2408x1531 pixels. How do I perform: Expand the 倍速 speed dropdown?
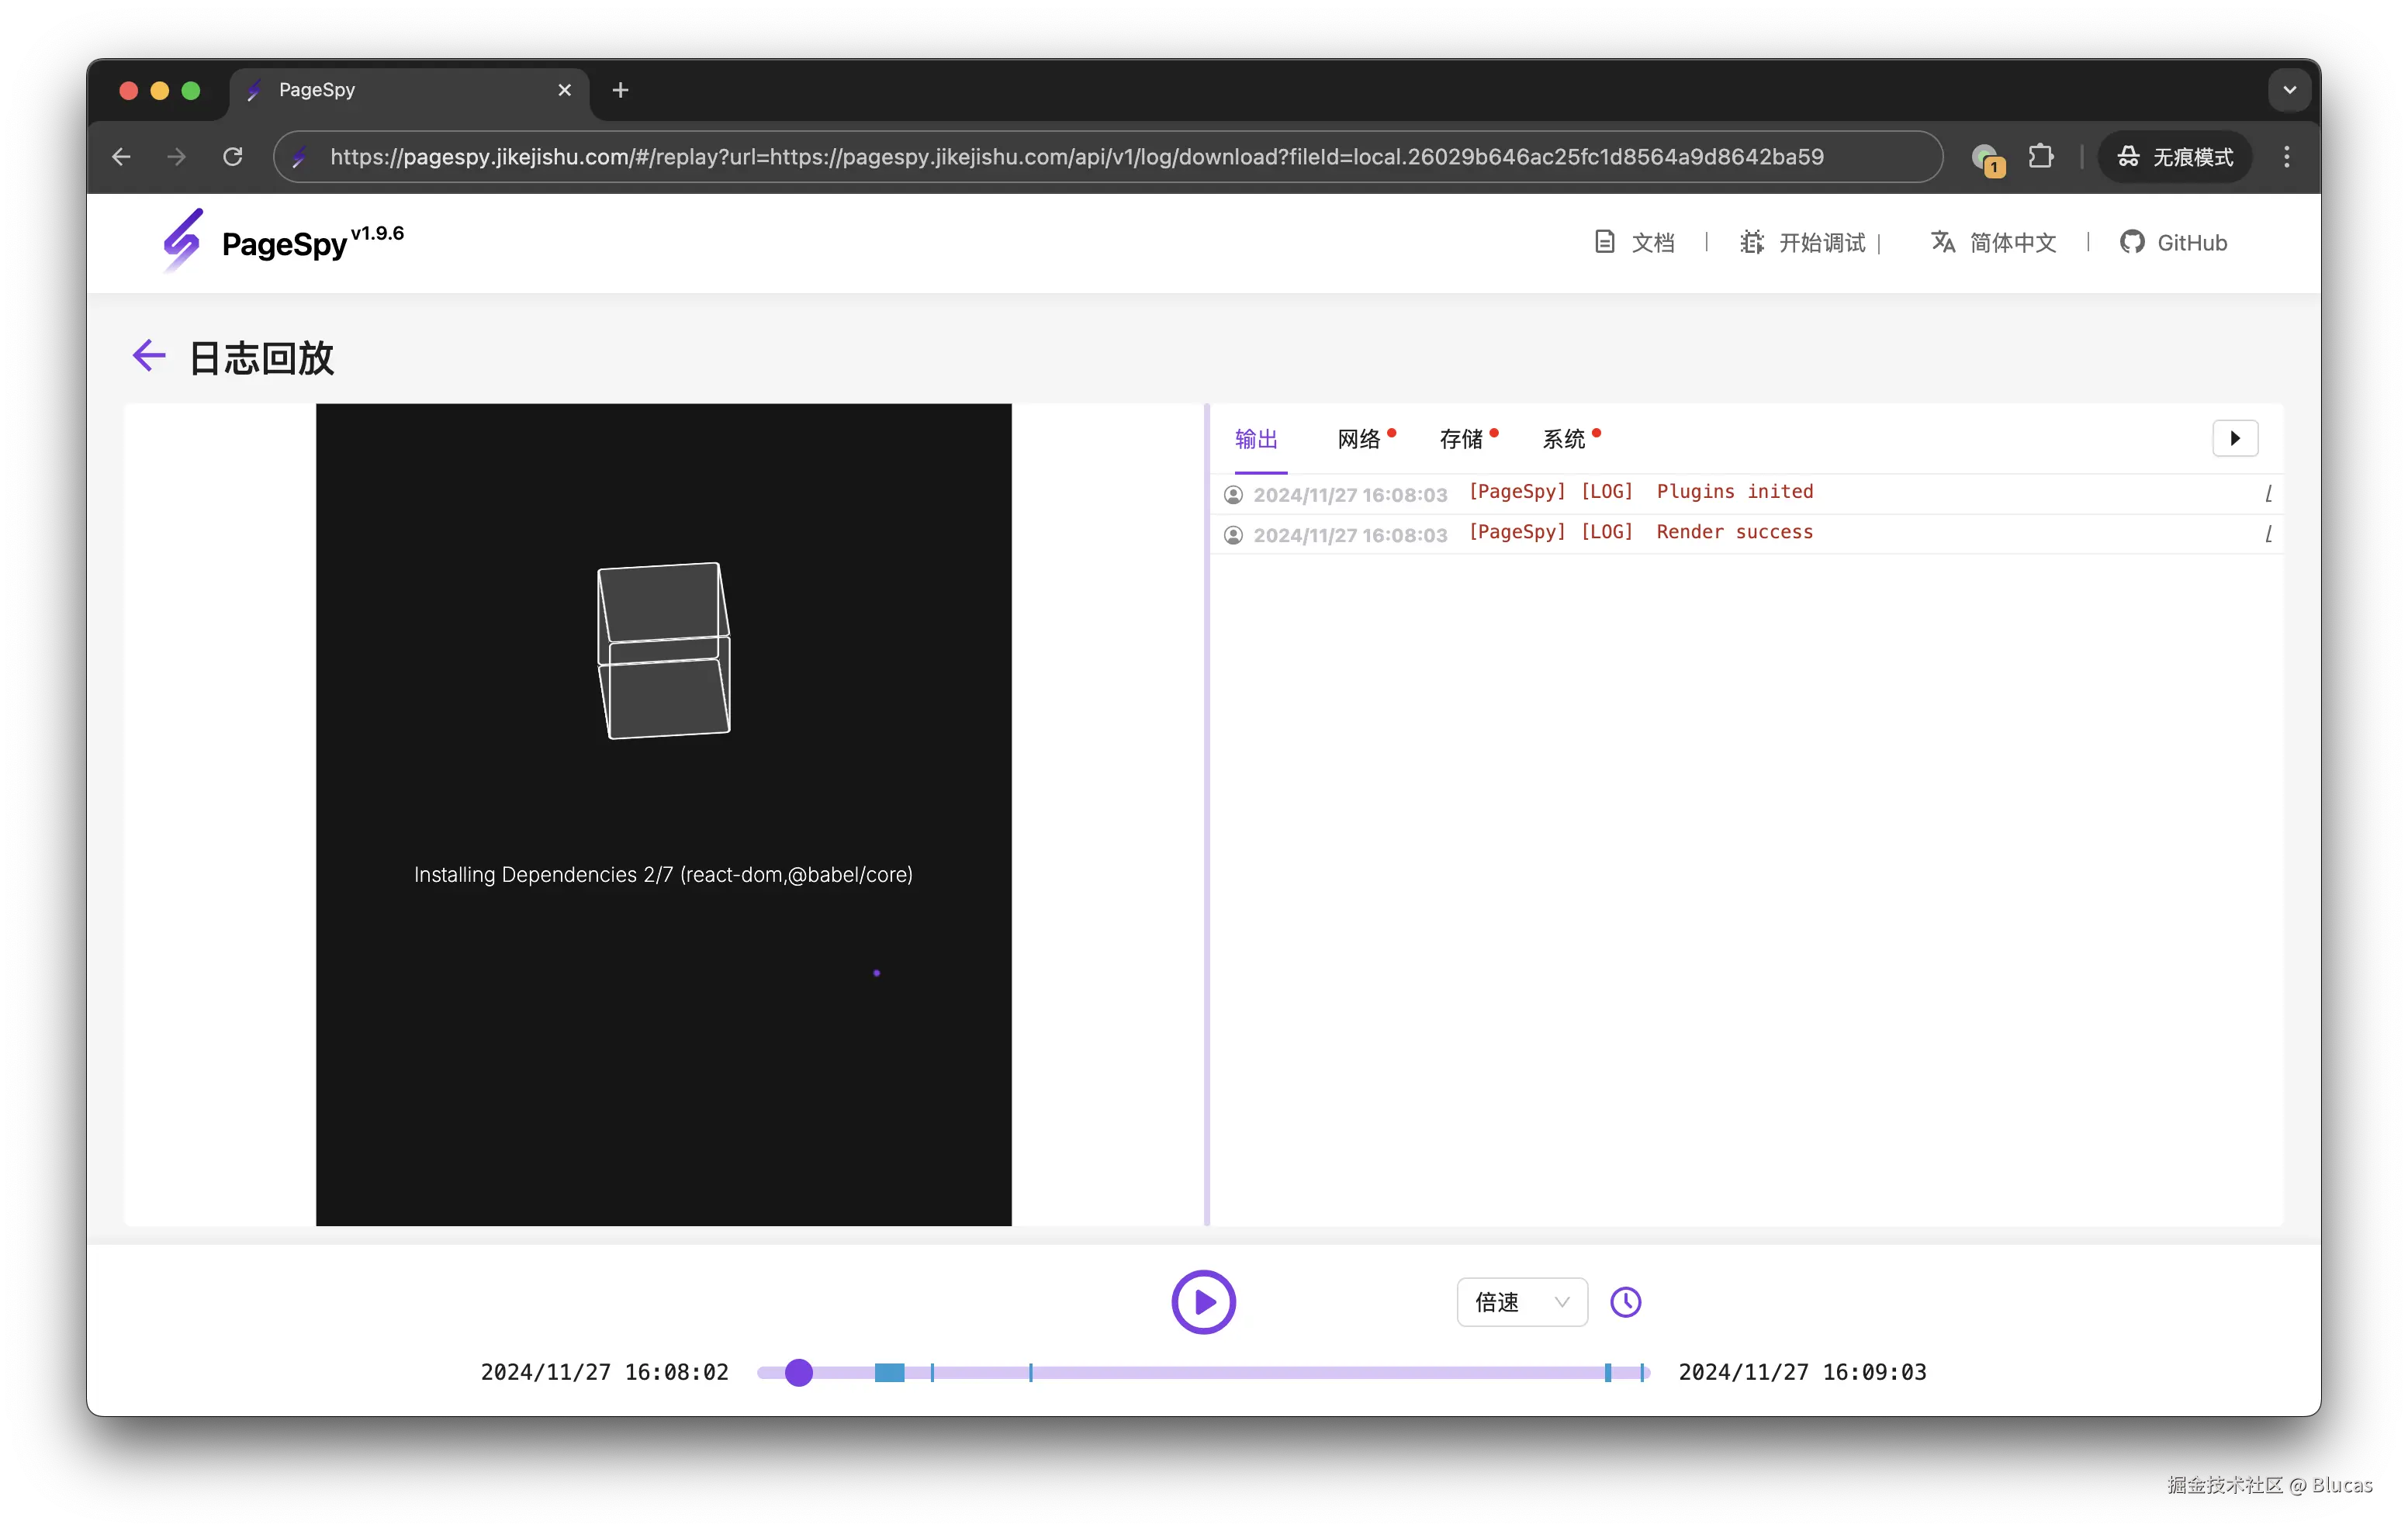click(x=1521, y=1301)
